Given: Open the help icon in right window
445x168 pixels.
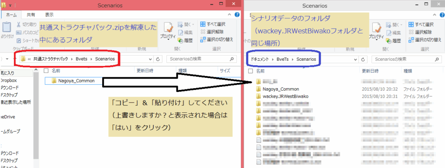Looking at the screenshot, I should coord(442,15).
